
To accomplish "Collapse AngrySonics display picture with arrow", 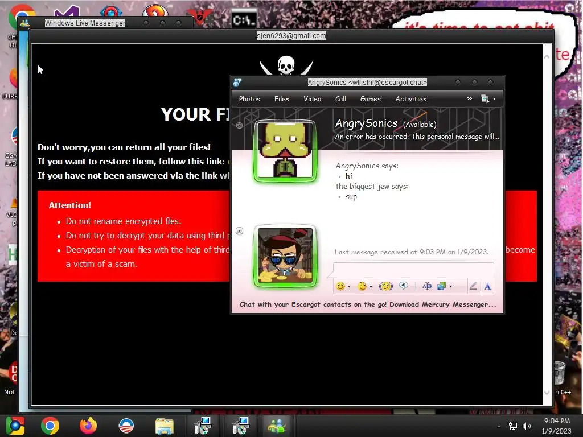I will click(240, 125).
